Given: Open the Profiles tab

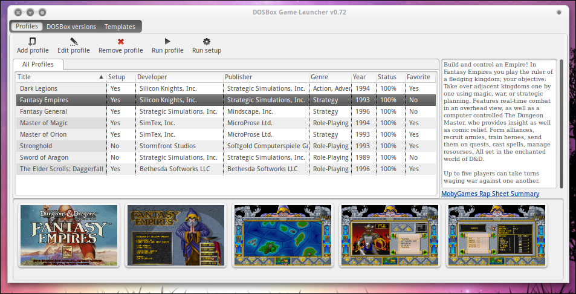Looking at the screenshot, I should [27, 27].
